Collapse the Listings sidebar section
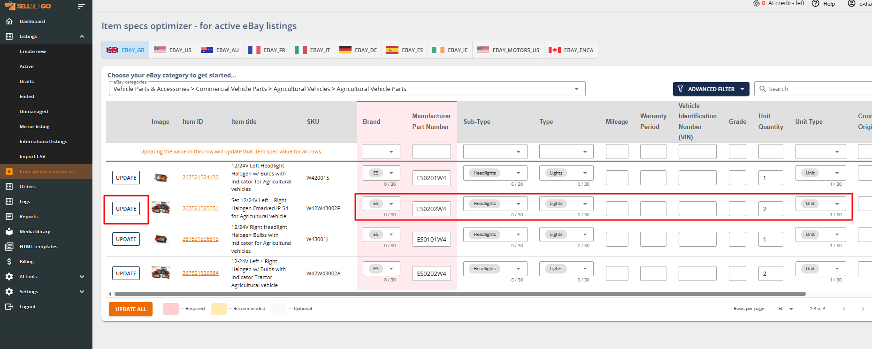This screenshot has height=349, width=872. coord(82,37)
